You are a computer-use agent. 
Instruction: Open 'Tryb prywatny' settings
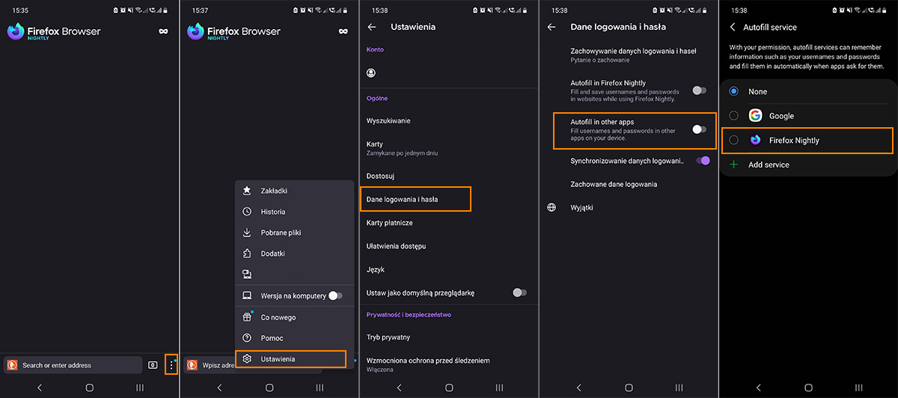pyautogui.click(x=449, y=337)
